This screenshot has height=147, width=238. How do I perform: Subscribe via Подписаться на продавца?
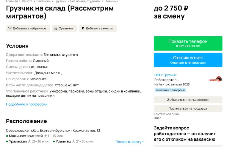click(188, 108)
